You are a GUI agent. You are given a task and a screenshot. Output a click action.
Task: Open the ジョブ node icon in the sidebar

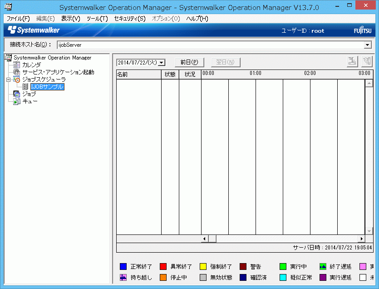click(x=16, y=94)
